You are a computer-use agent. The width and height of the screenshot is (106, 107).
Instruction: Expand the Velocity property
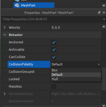click(5, 27)
